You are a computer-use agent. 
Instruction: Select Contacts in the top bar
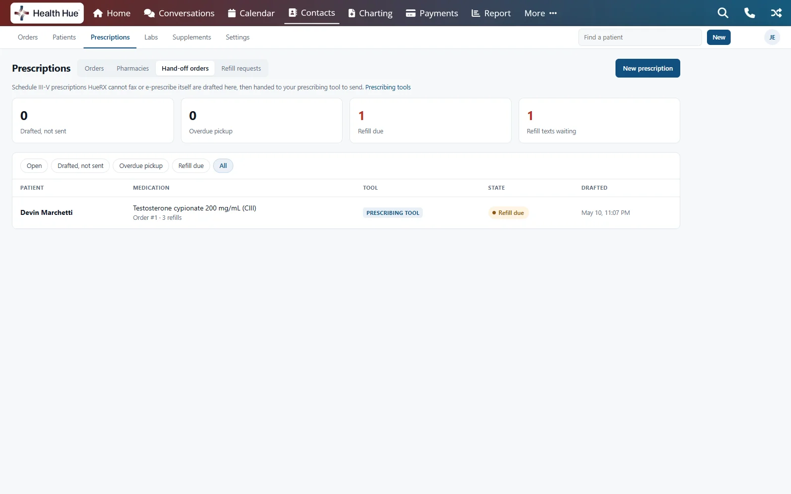click(x=312, y=13)
